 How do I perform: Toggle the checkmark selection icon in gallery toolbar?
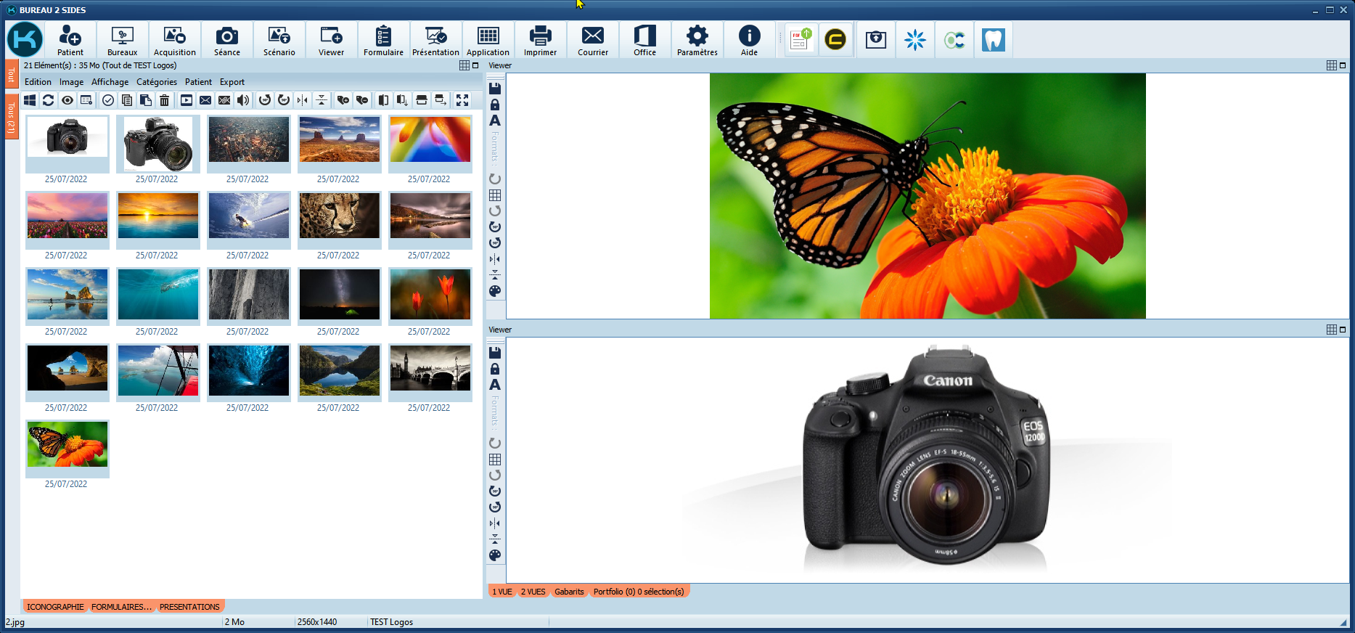(108, 100)
